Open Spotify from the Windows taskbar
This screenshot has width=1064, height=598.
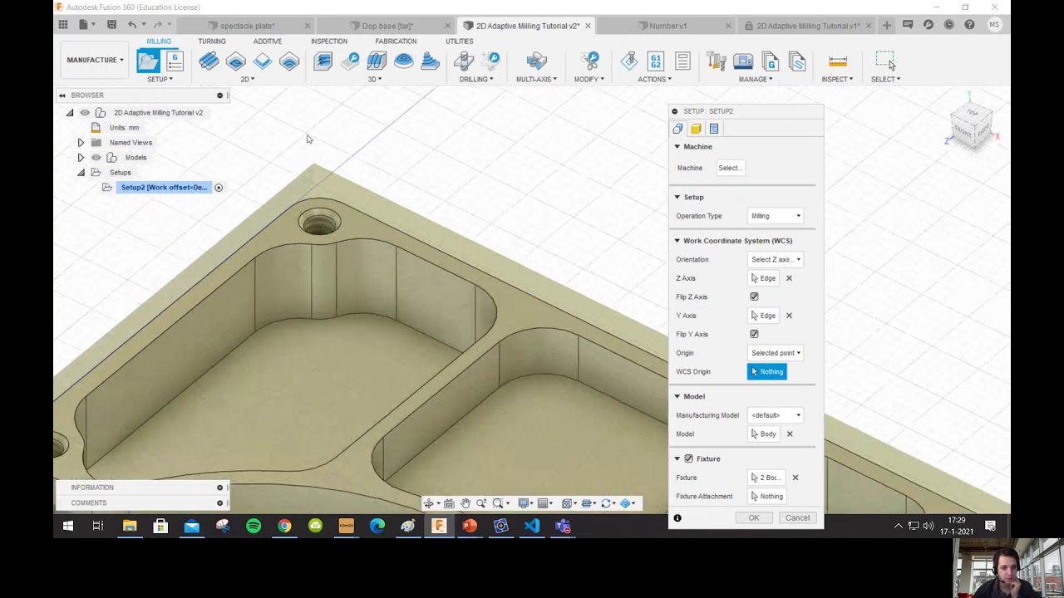pos(254,526)
